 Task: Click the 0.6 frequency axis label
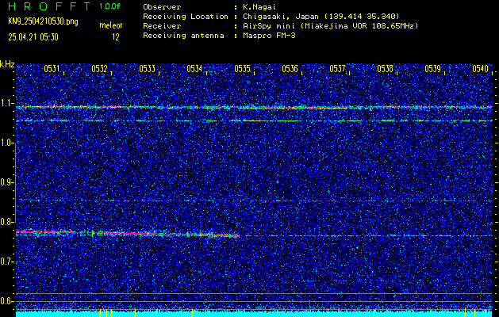pos(6,301)
